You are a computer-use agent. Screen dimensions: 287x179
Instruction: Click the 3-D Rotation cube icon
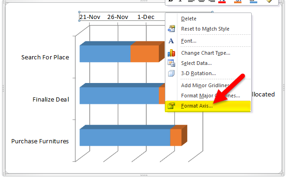(171, 74)
